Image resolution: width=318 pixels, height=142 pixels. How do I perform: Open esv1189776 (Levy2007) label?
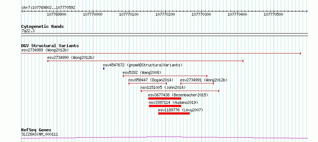click(180, 110)
